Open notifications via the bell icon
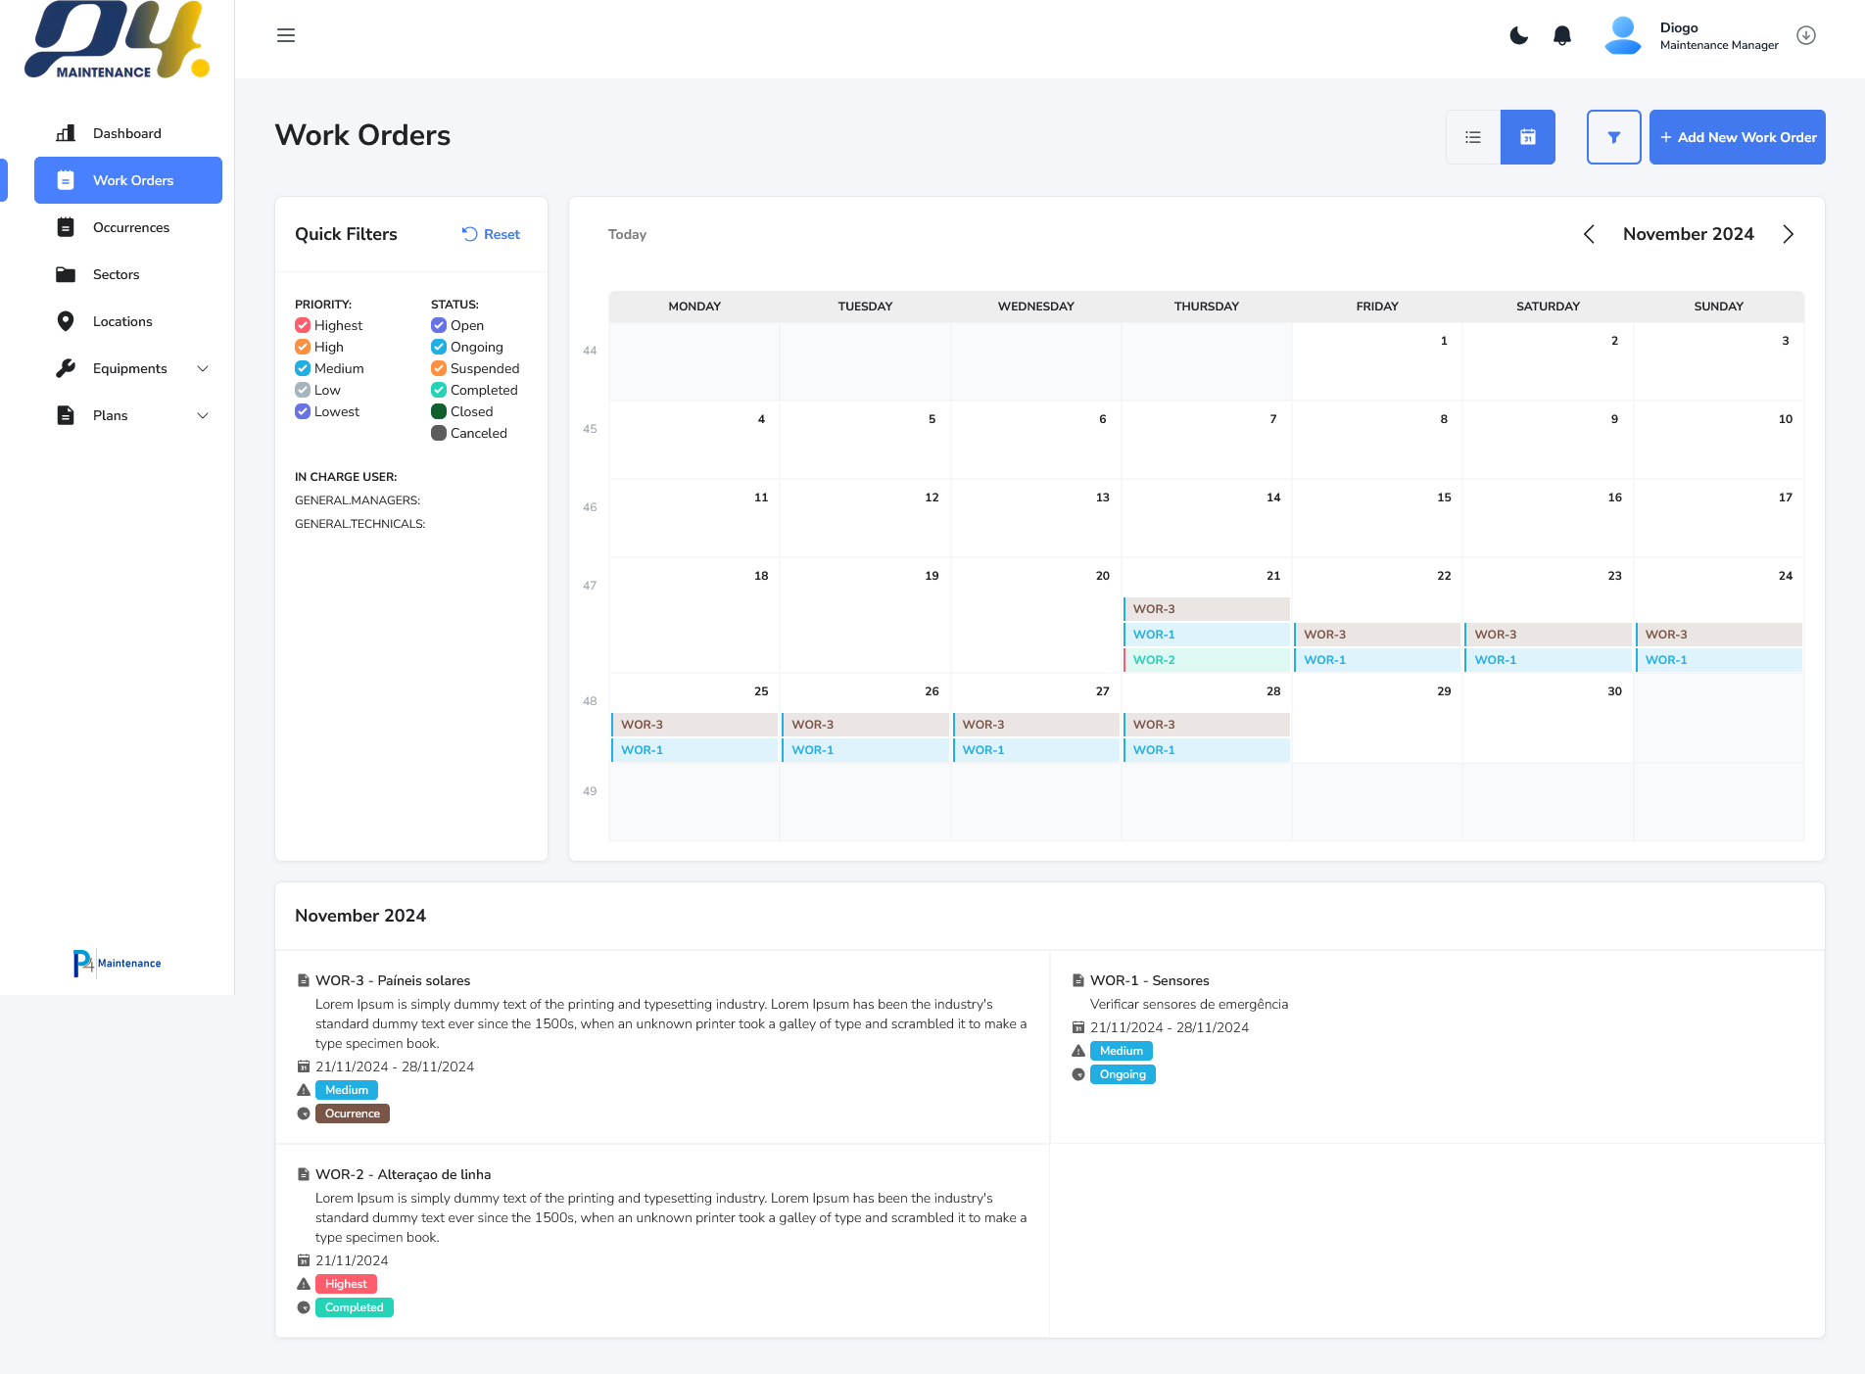Viewport: 1865px width, 1374px height. tap(1562, 35)
